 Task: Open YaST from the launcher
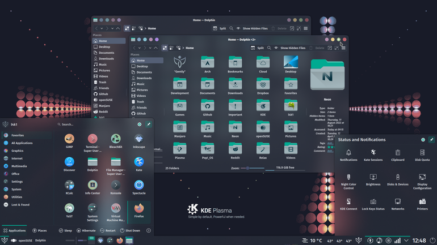69,210
